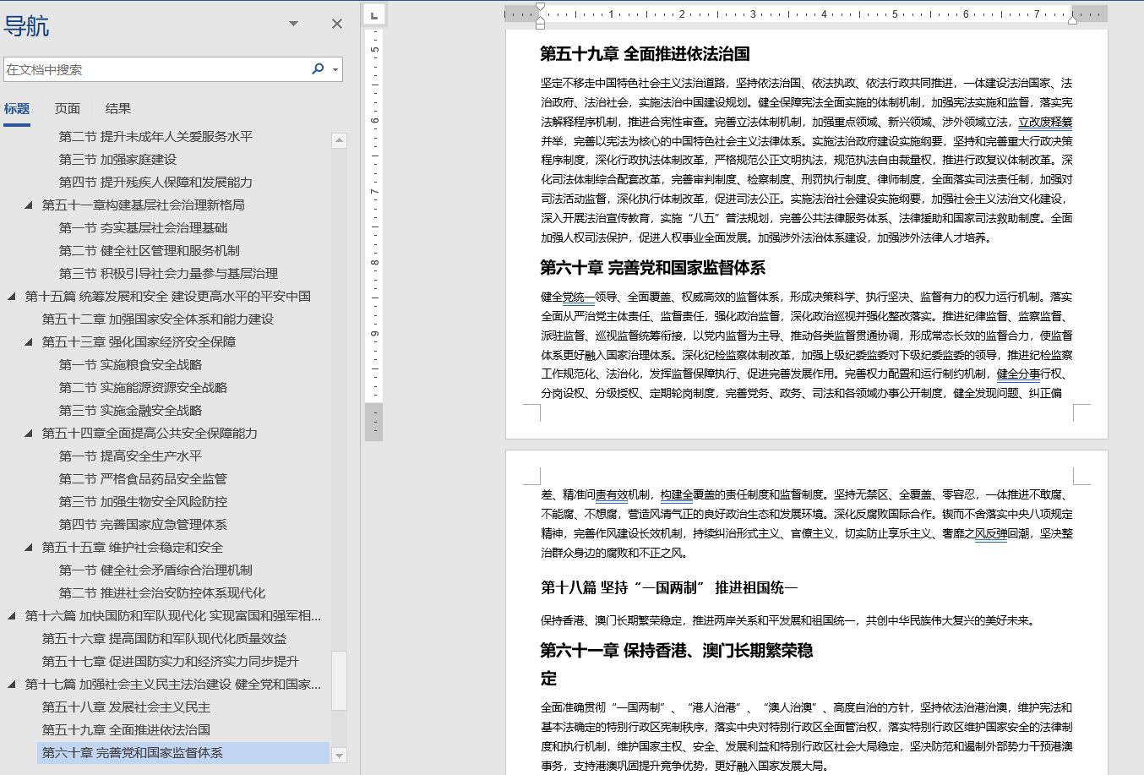
Task: Go to 第三节 加强生物安全风险防控
Action: (x=143, y=501)
